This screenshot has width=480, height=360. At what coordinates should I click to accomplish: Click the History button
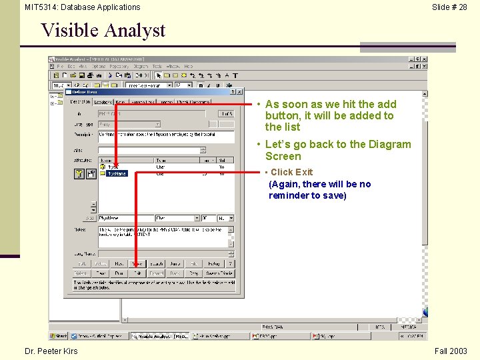pos(214,263)
